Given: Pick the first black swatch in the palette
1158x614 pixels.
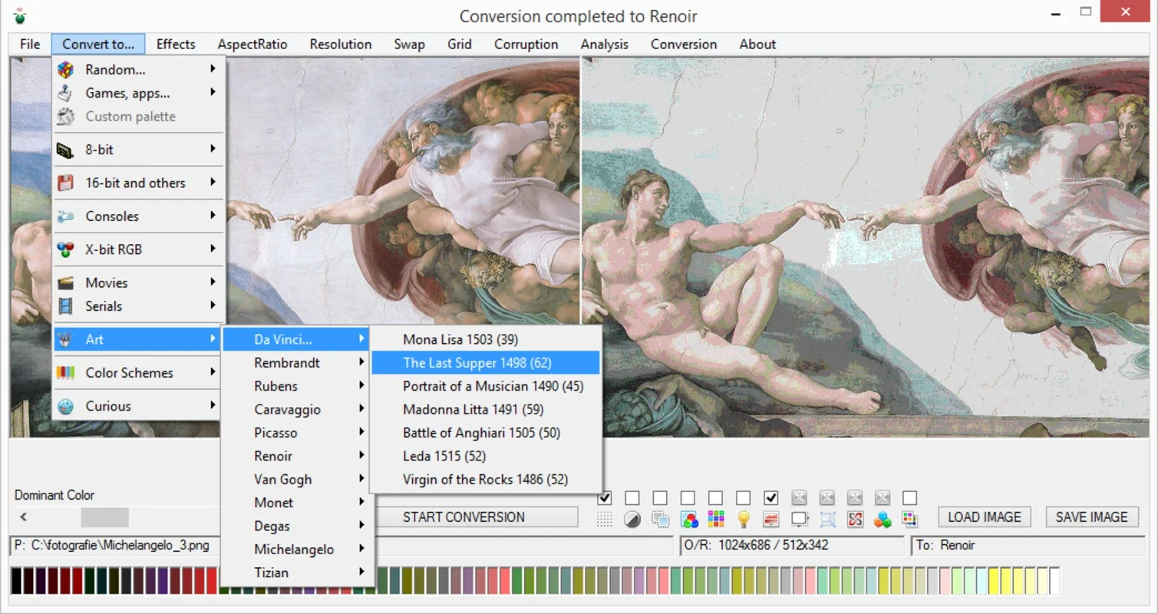Looking at the screenshot, I should click(17, 580).
